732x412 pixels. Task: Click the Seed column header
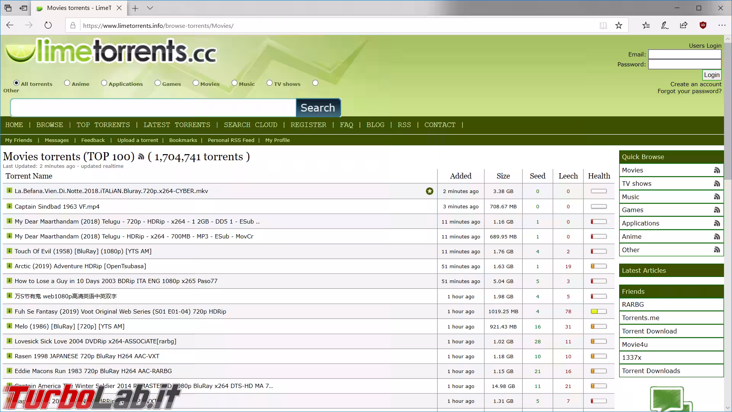pos(538,176)
